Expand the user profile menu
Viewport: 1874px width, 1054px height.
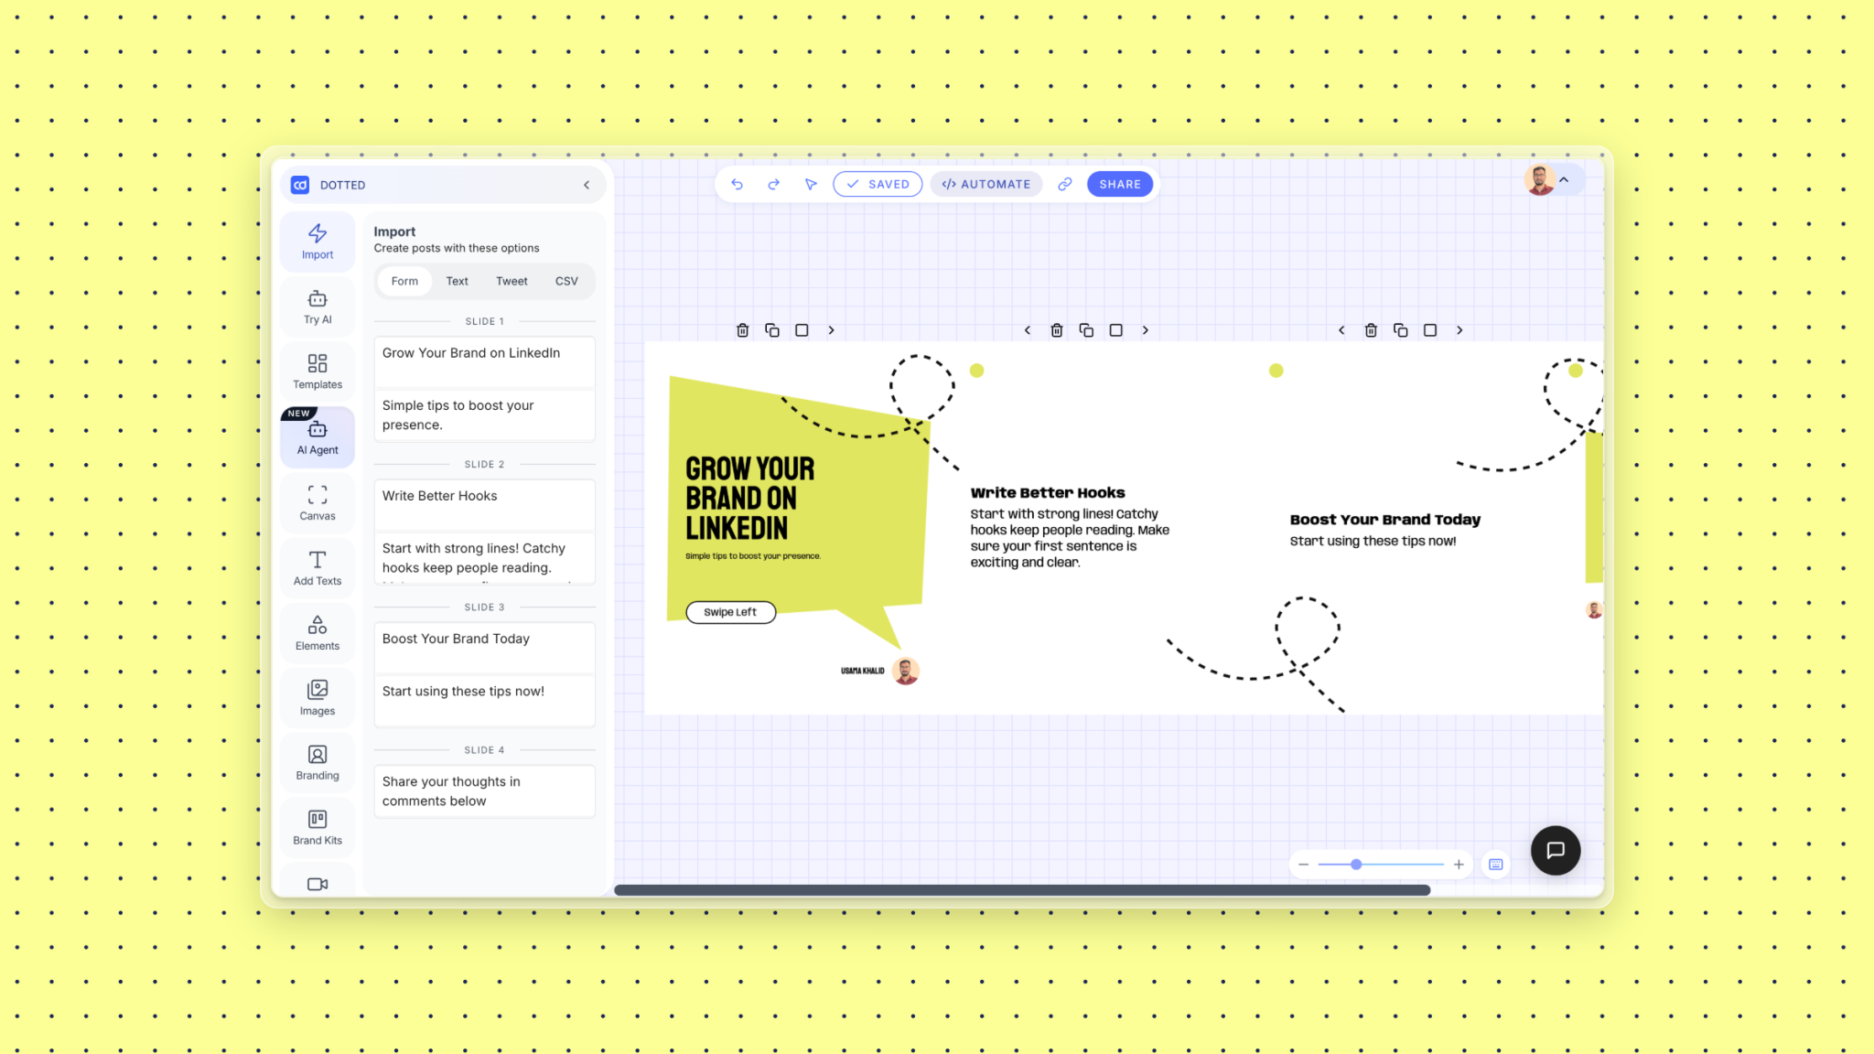pyautogui.click(x=1564, y=180)
